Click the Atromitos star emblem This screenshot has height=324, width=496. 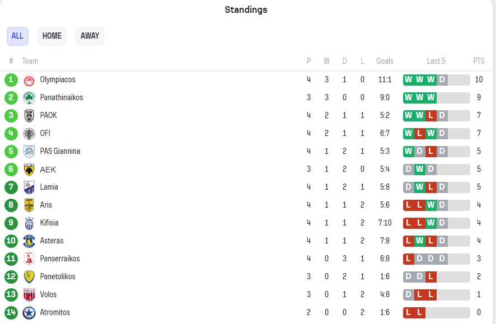coord(29,313)
